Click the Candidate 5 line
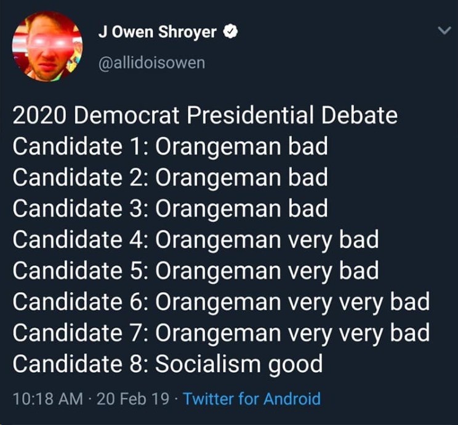Screen dimensions: 458x425 [196, 271]
